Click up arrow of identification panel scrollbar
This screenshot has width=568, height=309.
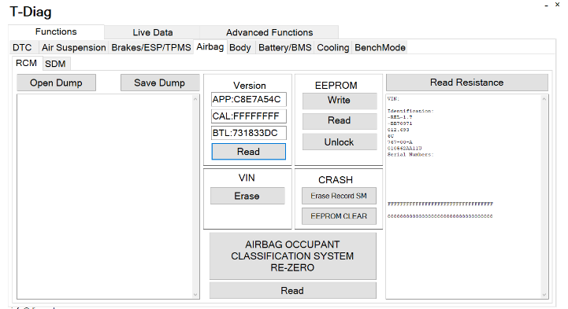[x=544, y=99]
